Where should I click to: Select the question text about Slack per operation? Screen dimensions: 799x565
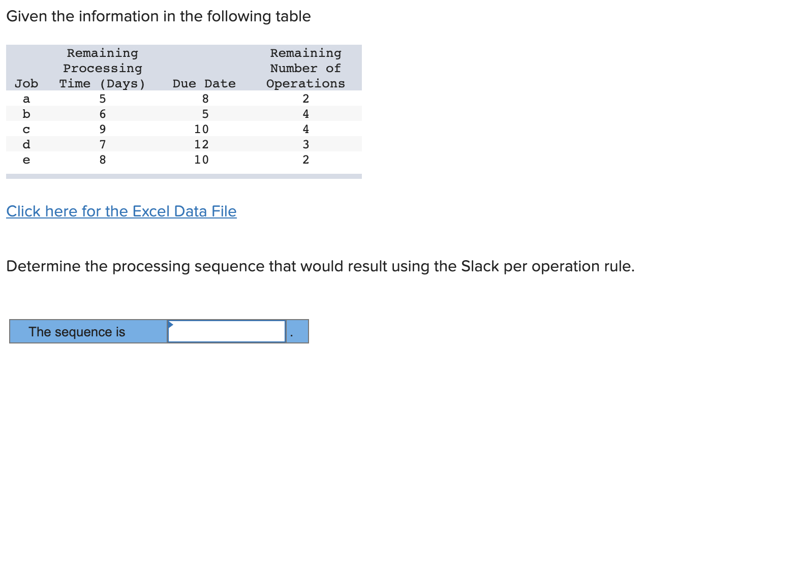point(320,266)
